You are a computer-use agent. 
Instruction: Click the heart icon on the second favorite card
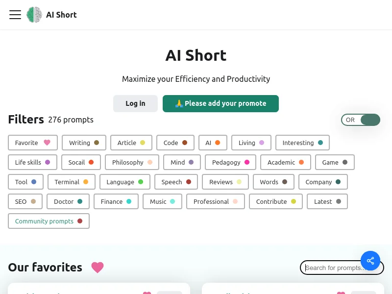tap(341, 292)
